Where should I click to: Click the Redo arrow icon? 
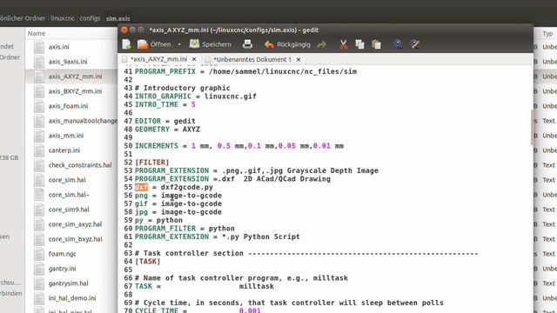[322, 44]
